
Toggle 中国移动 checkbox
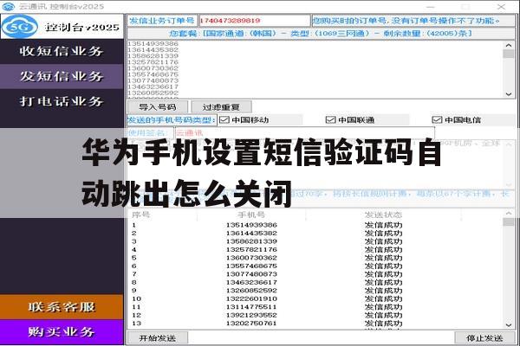click(224, 120)
